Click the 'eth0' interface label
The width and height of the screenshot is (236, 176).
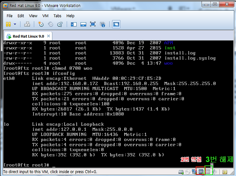click(9, 79)
